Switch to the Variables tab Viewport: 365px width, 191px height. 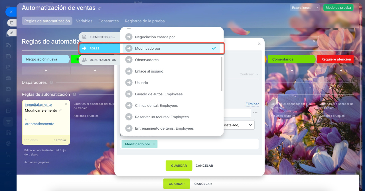click(84, 21)
